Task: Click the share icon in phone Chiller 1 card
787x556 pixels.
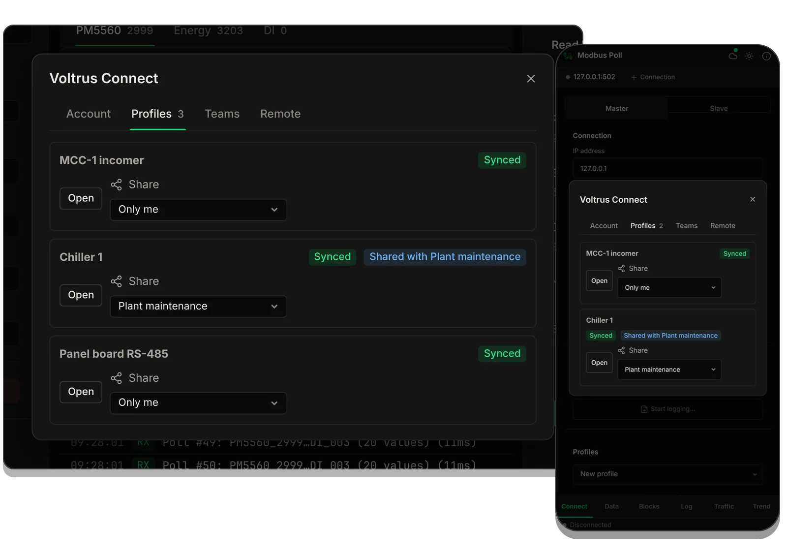Action: click(621, 350)
